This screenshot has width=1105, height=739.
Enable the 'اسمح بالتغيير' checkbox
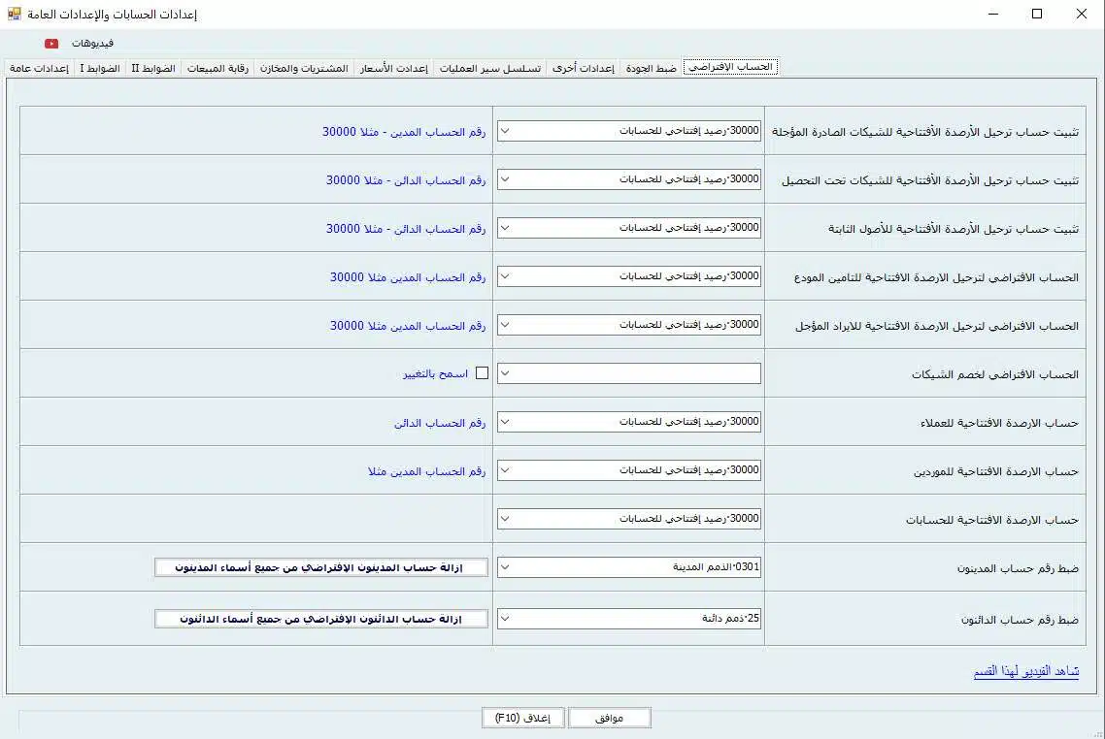coord(482,373)
